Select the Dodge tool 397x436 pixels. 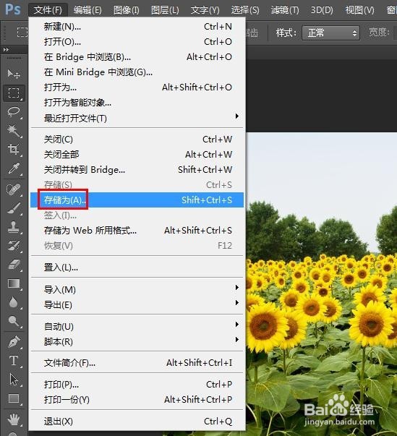coord(14,321)
